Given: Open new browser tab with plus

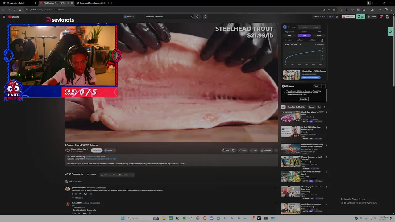Looking at the screenshot, I should 114,3.
